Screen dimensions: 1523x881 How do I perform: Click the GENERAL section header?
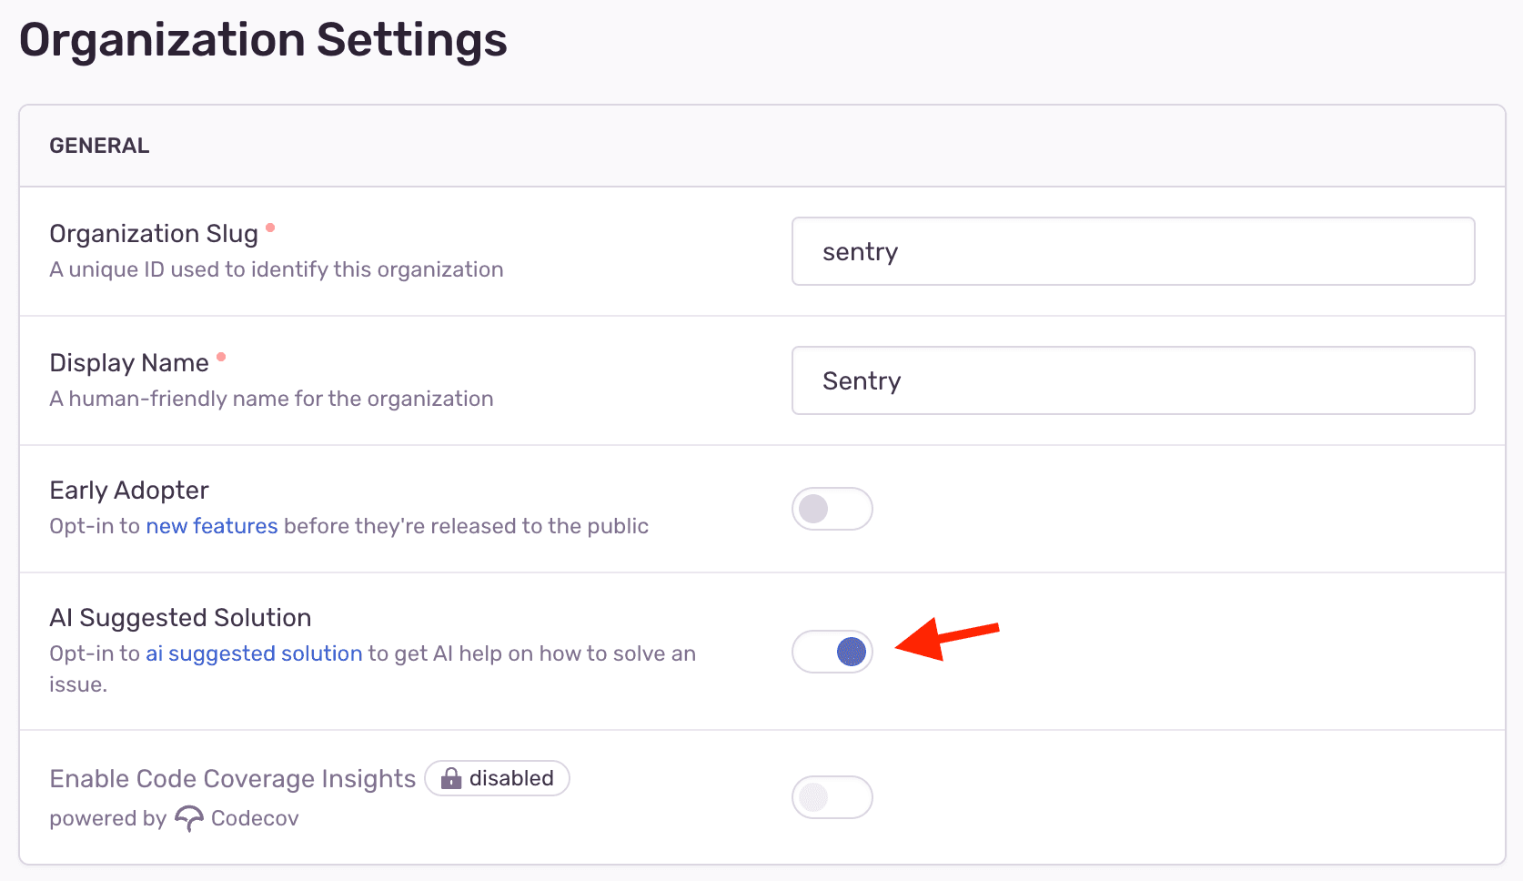point(99,145)
